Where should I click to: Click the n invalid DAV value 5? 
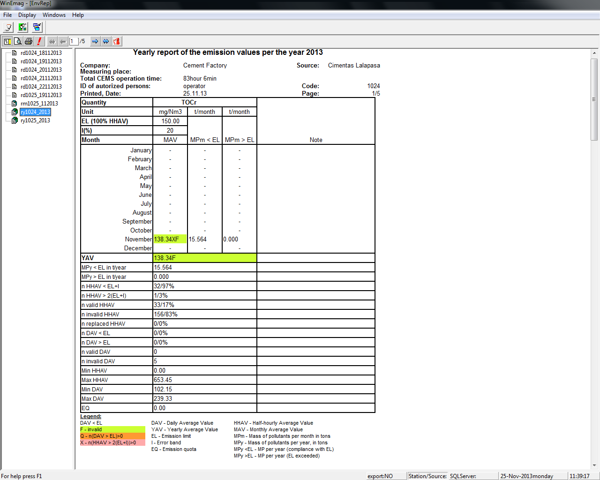click(x=156, y=361)
